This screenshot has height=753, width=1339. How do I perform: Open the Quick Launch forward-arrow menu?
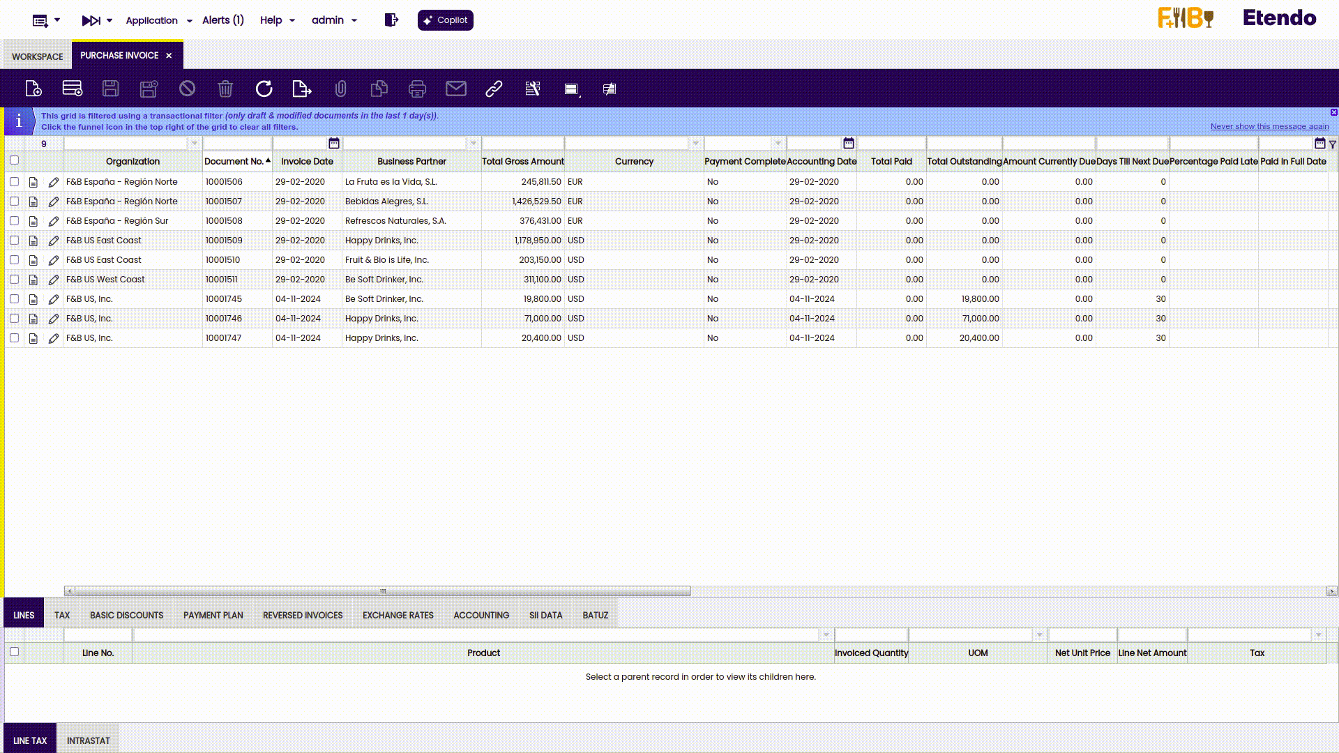coord(97,20)
